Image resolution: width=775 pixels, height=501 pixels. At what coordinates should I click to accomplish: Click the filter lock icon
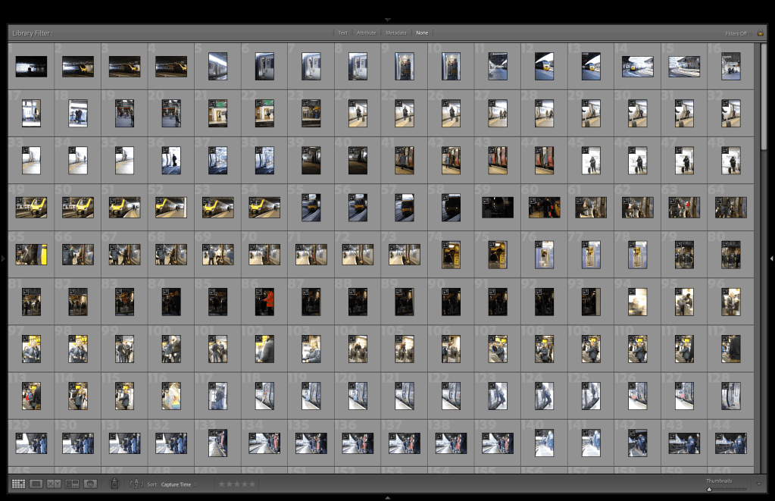[760, 33]
